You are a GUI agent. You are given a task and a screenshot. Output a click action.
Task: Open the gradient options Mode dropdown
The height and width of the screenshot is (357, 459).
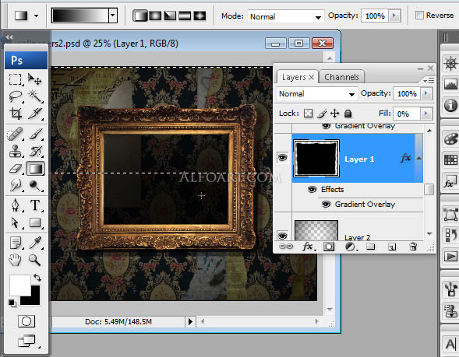pyautogui.click(x=286, y=16)
